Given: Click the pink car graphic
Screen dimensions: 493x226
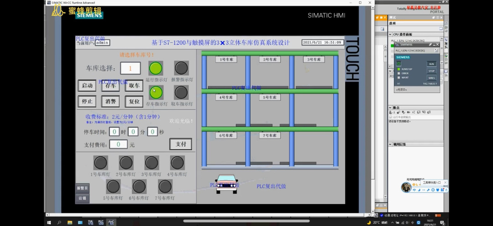Looking at the screenshot, I should 226,184.
